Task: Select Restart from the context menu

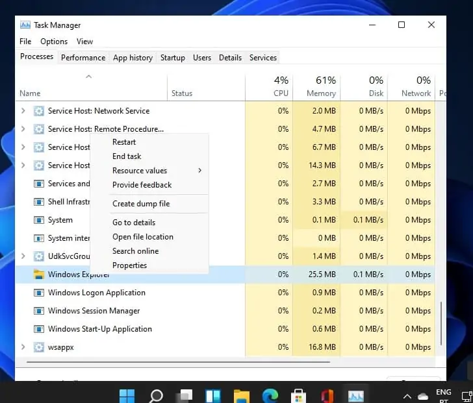Action: [x=124, y=142]
